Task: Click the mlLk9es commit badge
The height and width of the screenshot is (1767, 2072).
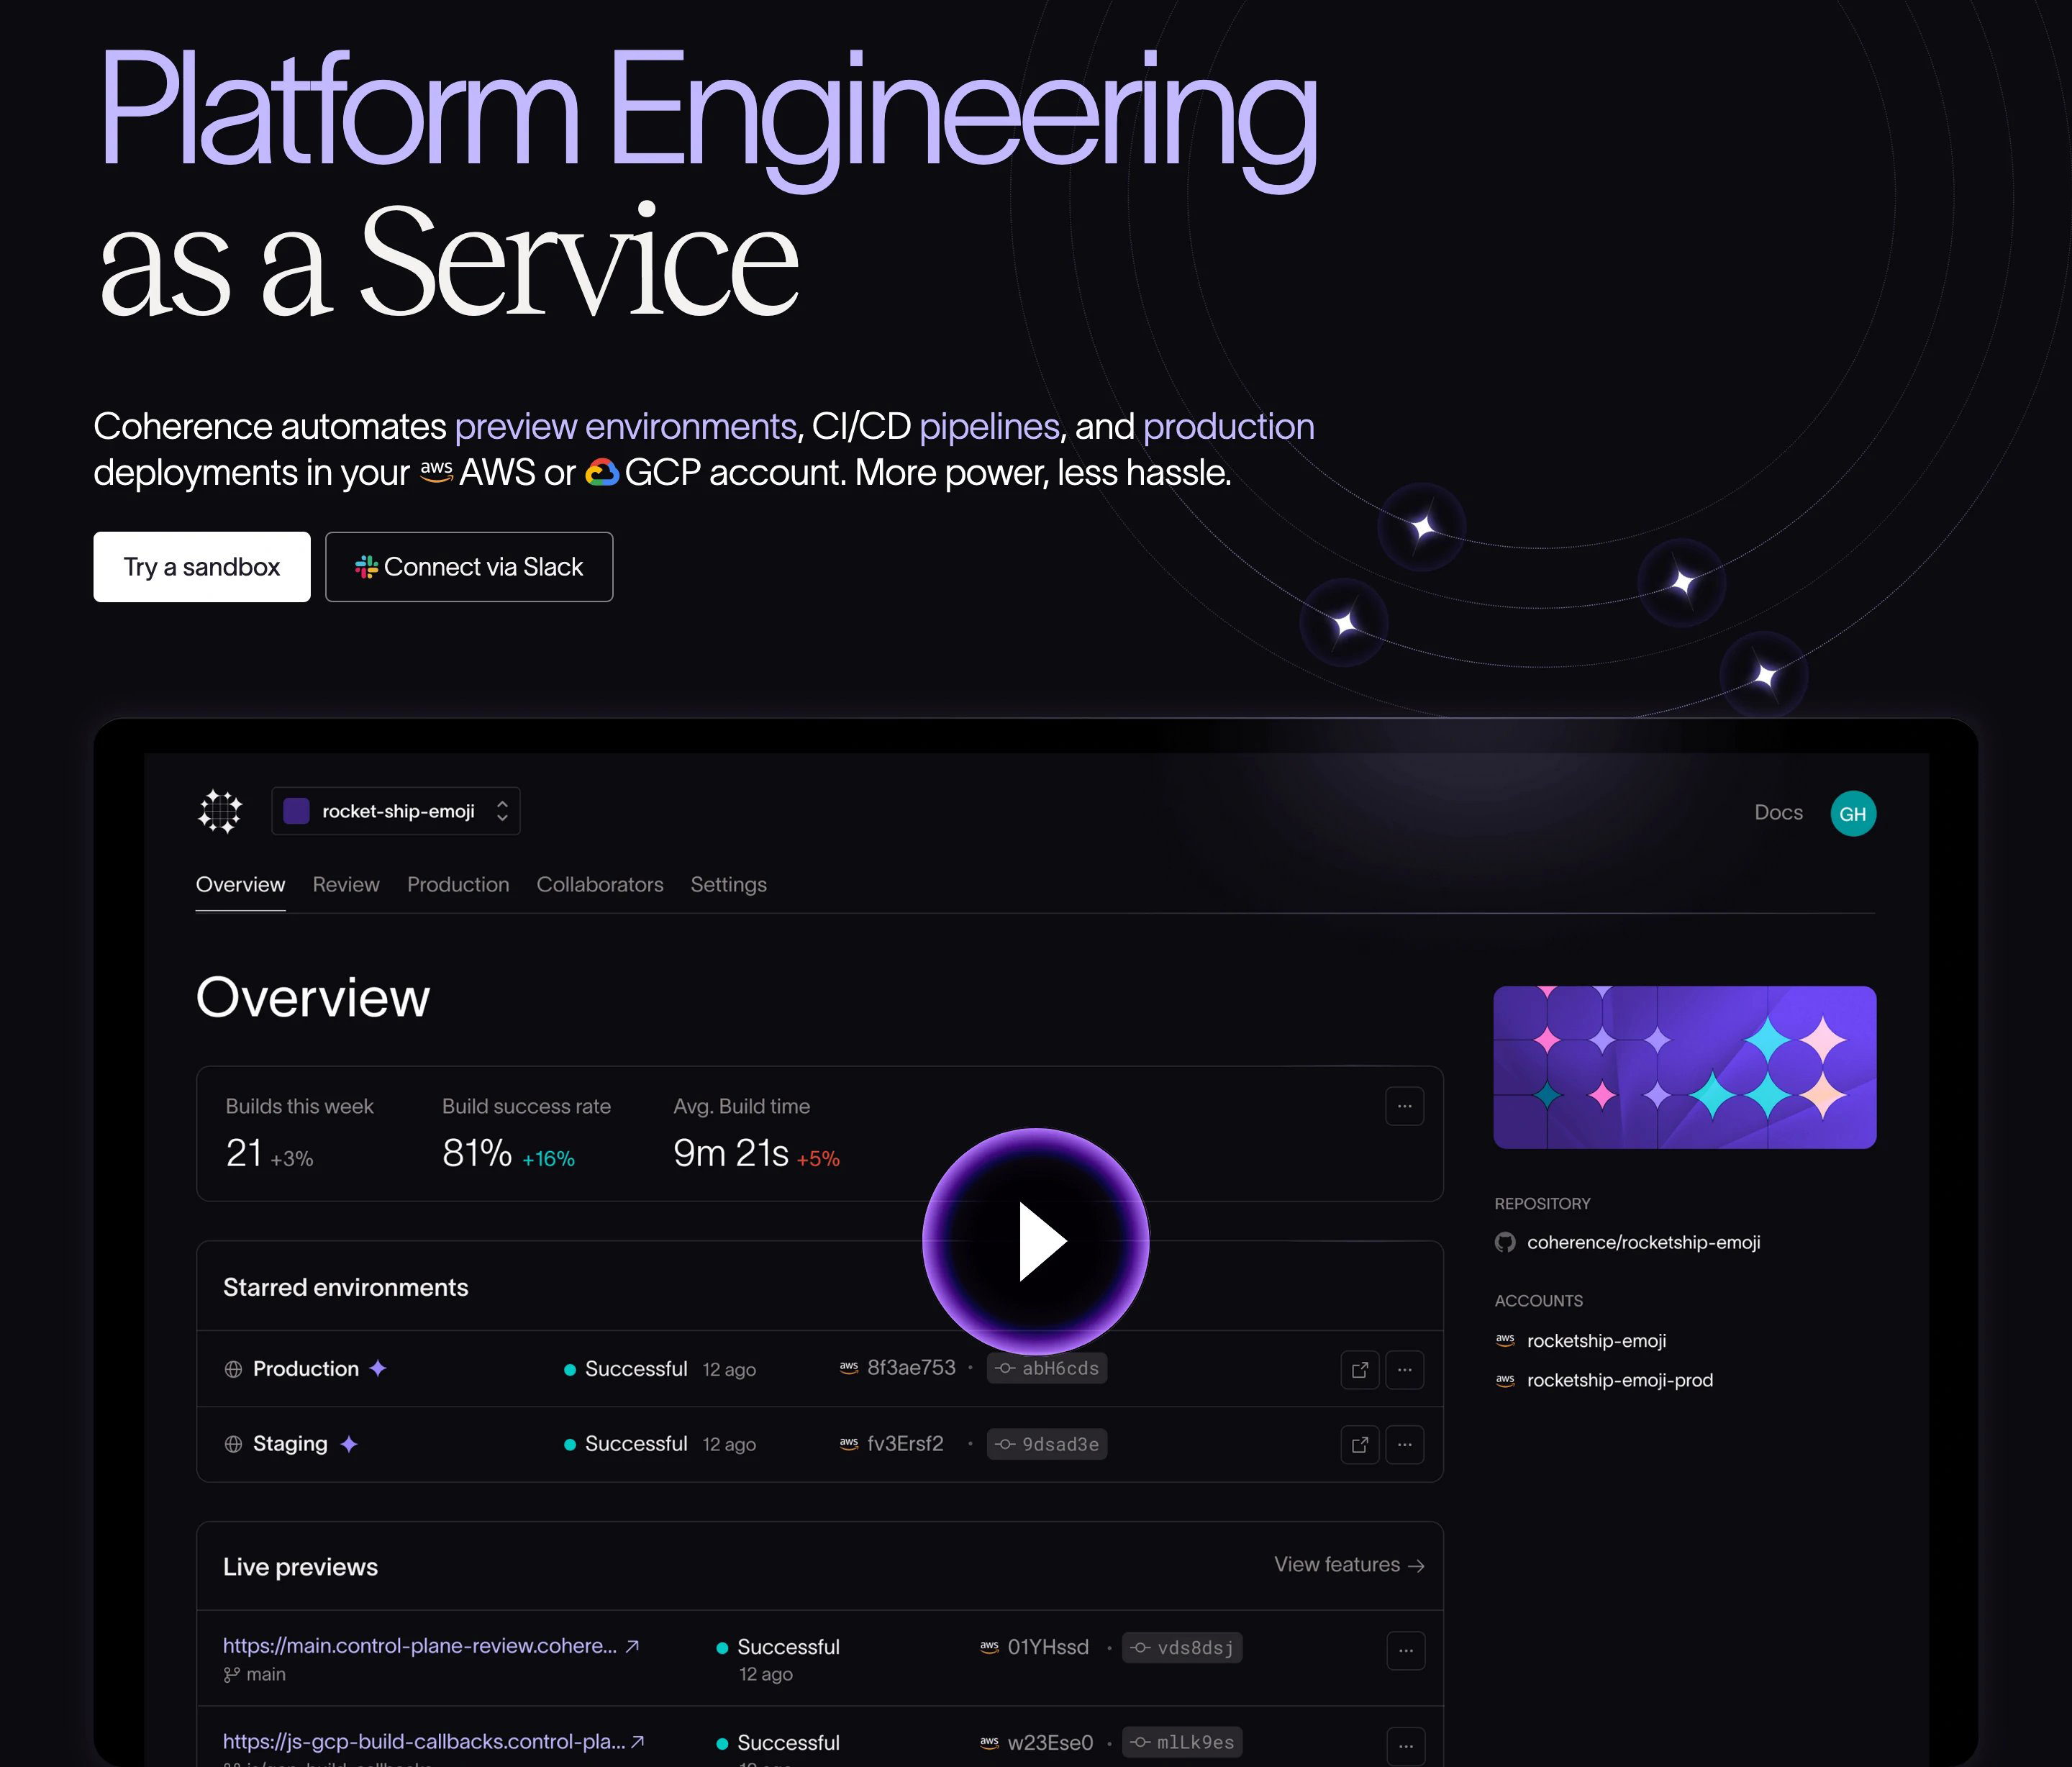Action: tap(1182, 1743)
